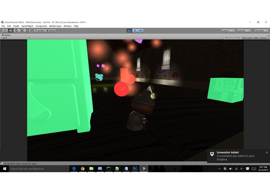
Task: Open Dropbox tray icon
Action: (x=225, y=169)
